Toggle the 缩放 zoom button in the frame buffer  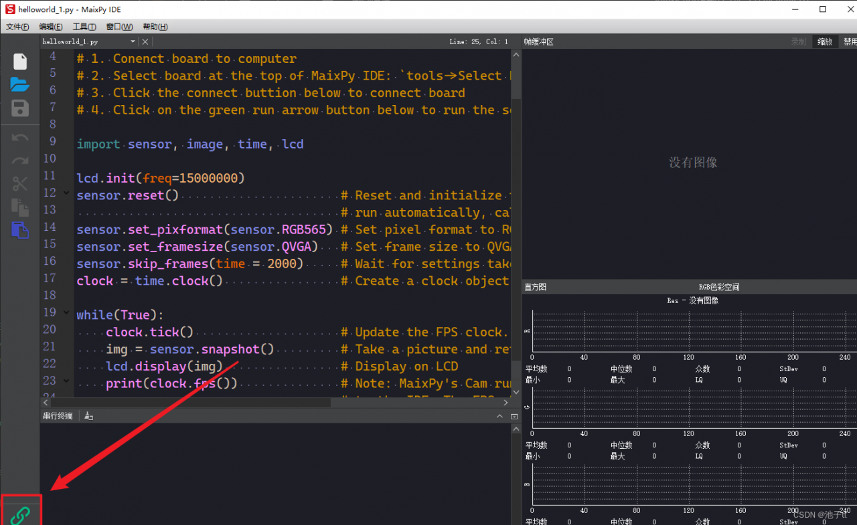825,41
